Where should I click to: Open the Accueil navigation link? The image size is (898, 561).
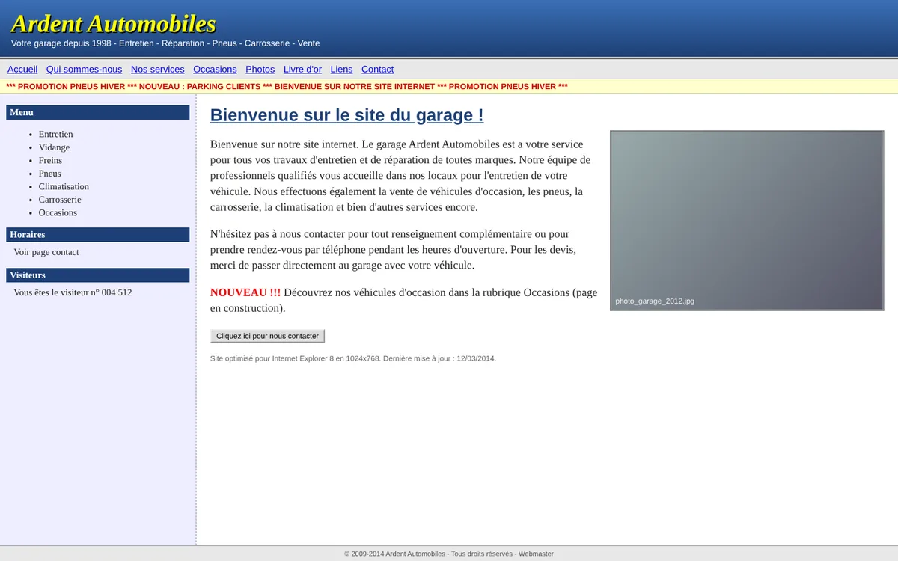click(22, 69)
